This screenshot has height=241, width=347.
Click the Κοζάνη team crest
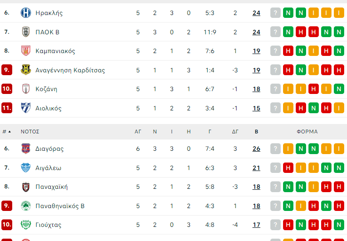[x=25, y=89]
